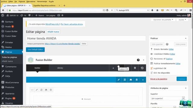Edit the Visibilidad Público setting

point(172,54)
